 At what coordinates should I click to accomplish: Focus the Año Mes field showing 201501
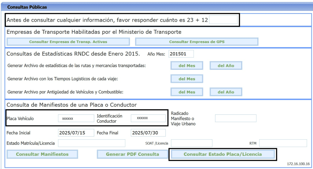point(181,54)
